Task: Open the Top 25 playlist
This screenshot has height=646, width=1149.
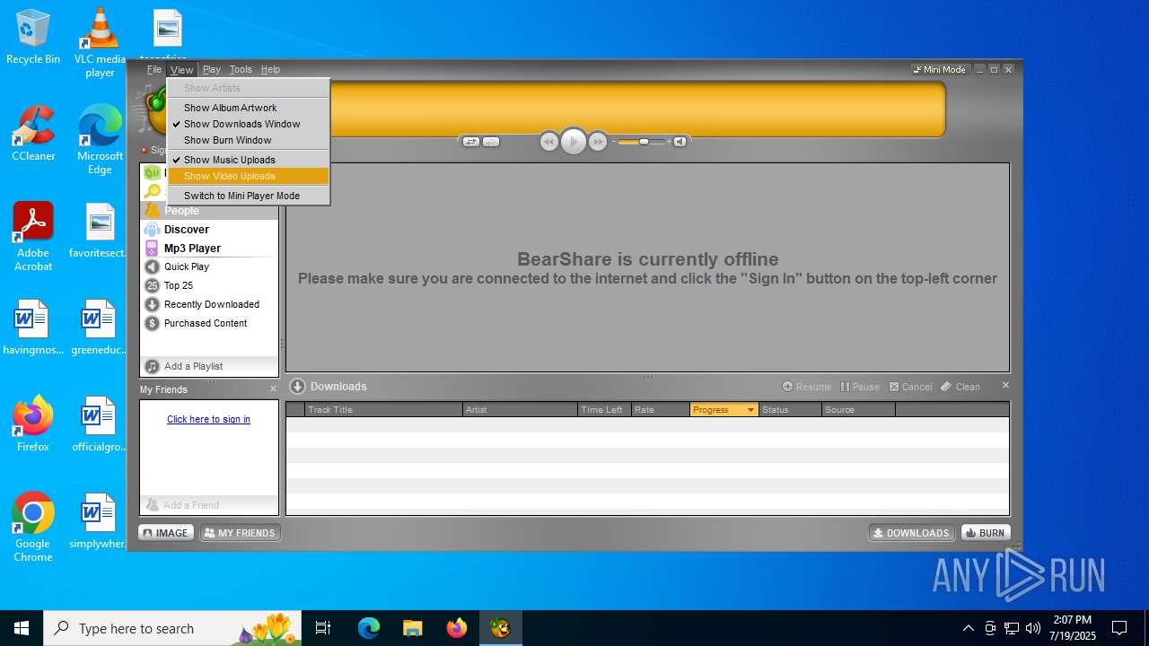Action: point(209,286)
